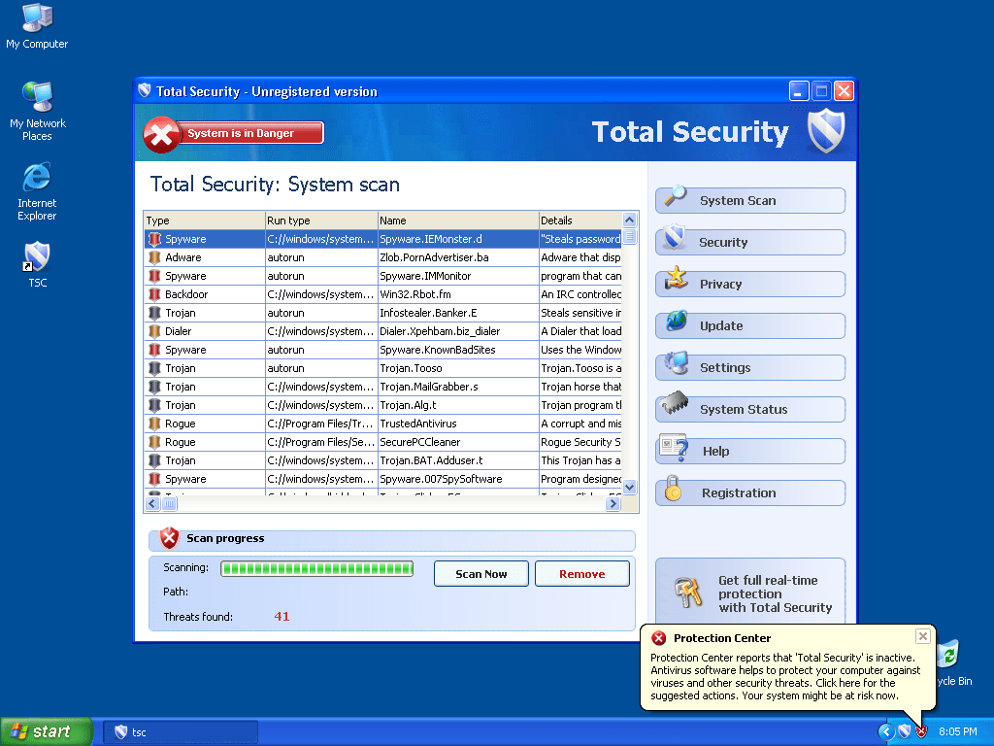Viewport: 994px width, 746px height.
Task: Close the Protection Center balloon
Action: click(922, 636)
